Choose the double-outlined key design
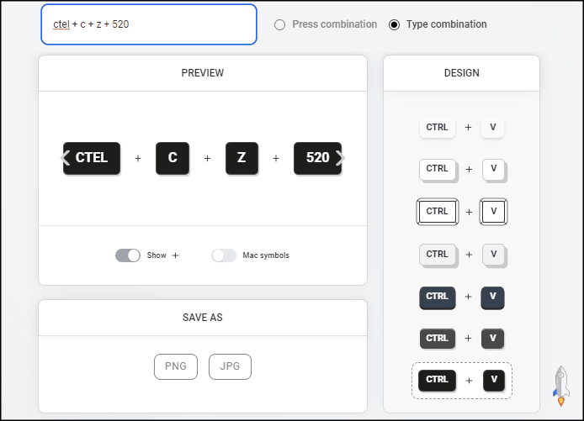The width and height of the screenshot is (584, 421). (462, 212)
